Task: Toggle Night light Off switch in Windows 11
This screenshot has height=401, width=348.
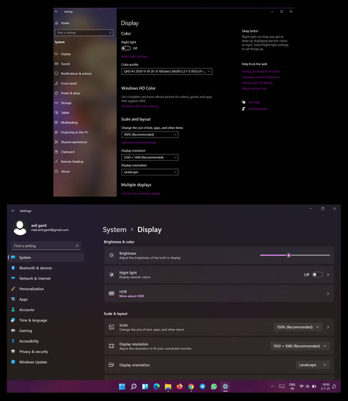Action: (x=317, y=275)
